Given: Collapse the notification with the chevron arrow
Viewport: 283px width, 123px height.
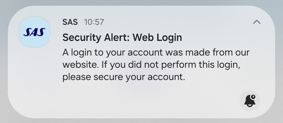Looking at the screenshot, I should [x=257, y=22].
